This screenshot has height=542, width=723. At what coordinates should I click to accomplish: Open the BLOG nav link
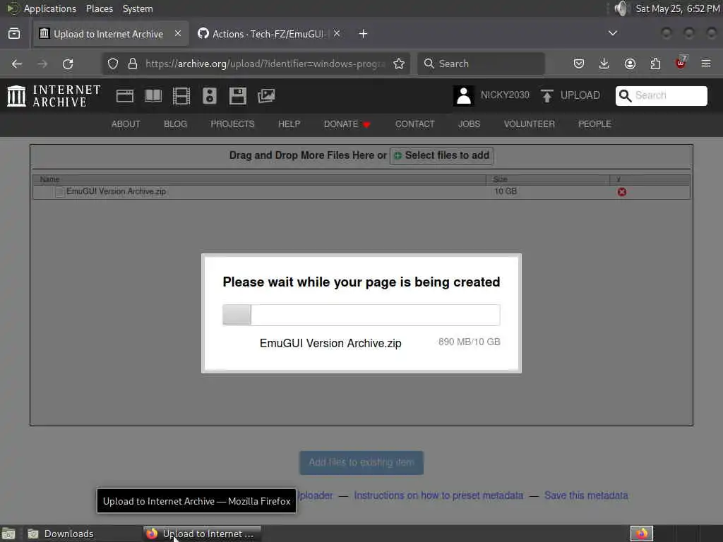pyautogui.click(x=176, y=124)
